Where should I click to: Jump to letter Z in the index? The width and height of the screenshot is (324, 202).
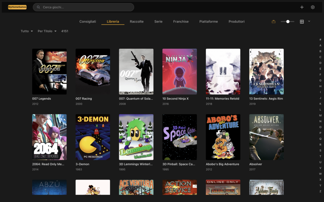pyautogui.click(x=320, y=191)
